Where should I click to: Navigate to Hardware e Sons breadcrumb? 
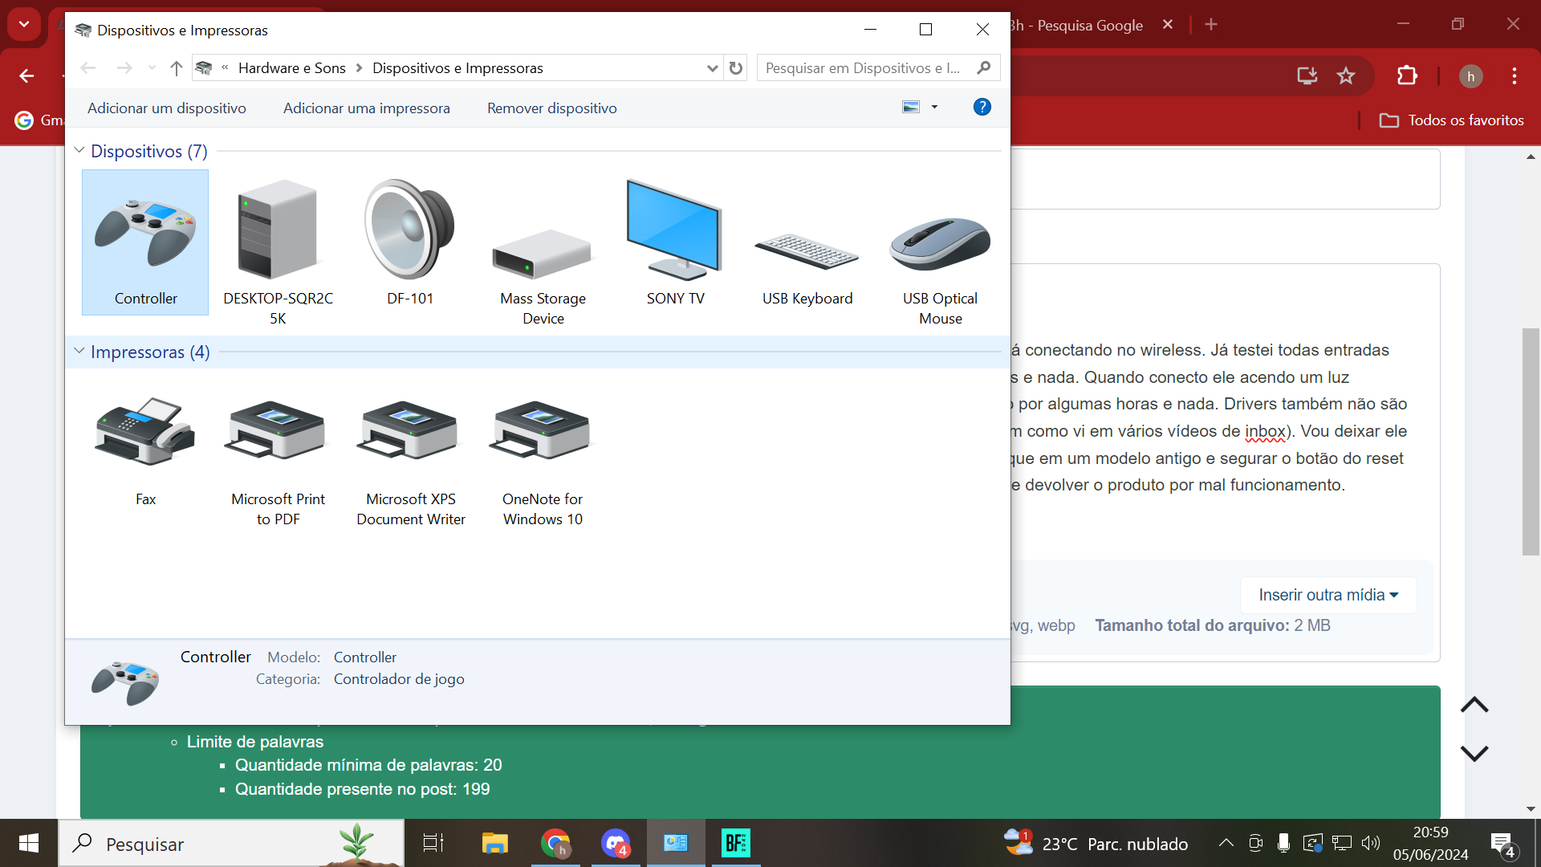[x=292, y=68]
